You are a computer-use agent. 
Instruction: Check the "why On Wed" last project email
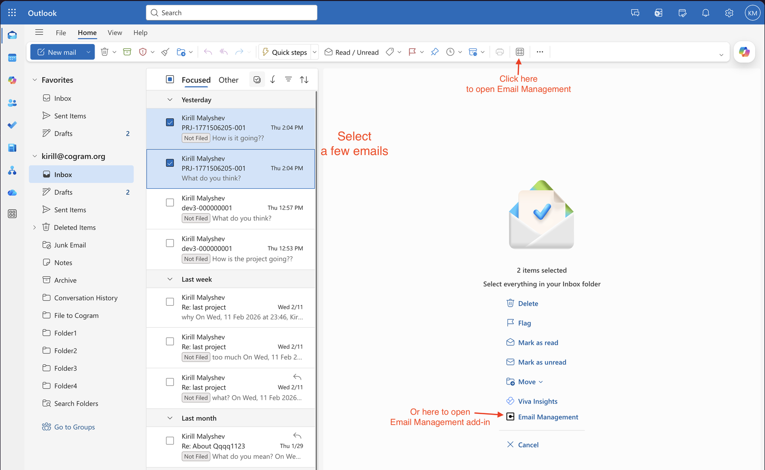tap(170, 302)
